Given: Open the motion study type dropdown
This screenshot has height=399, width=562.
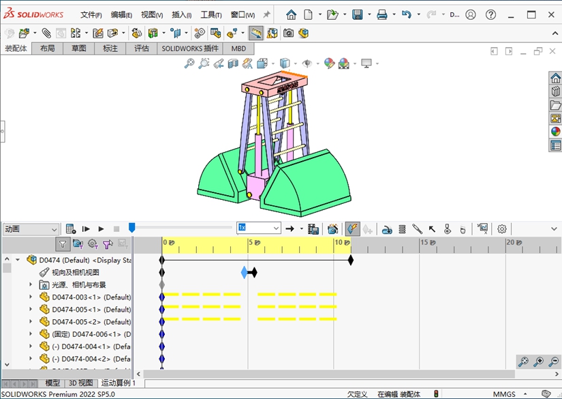Looking at the screenshot, I should click(52, 229).
